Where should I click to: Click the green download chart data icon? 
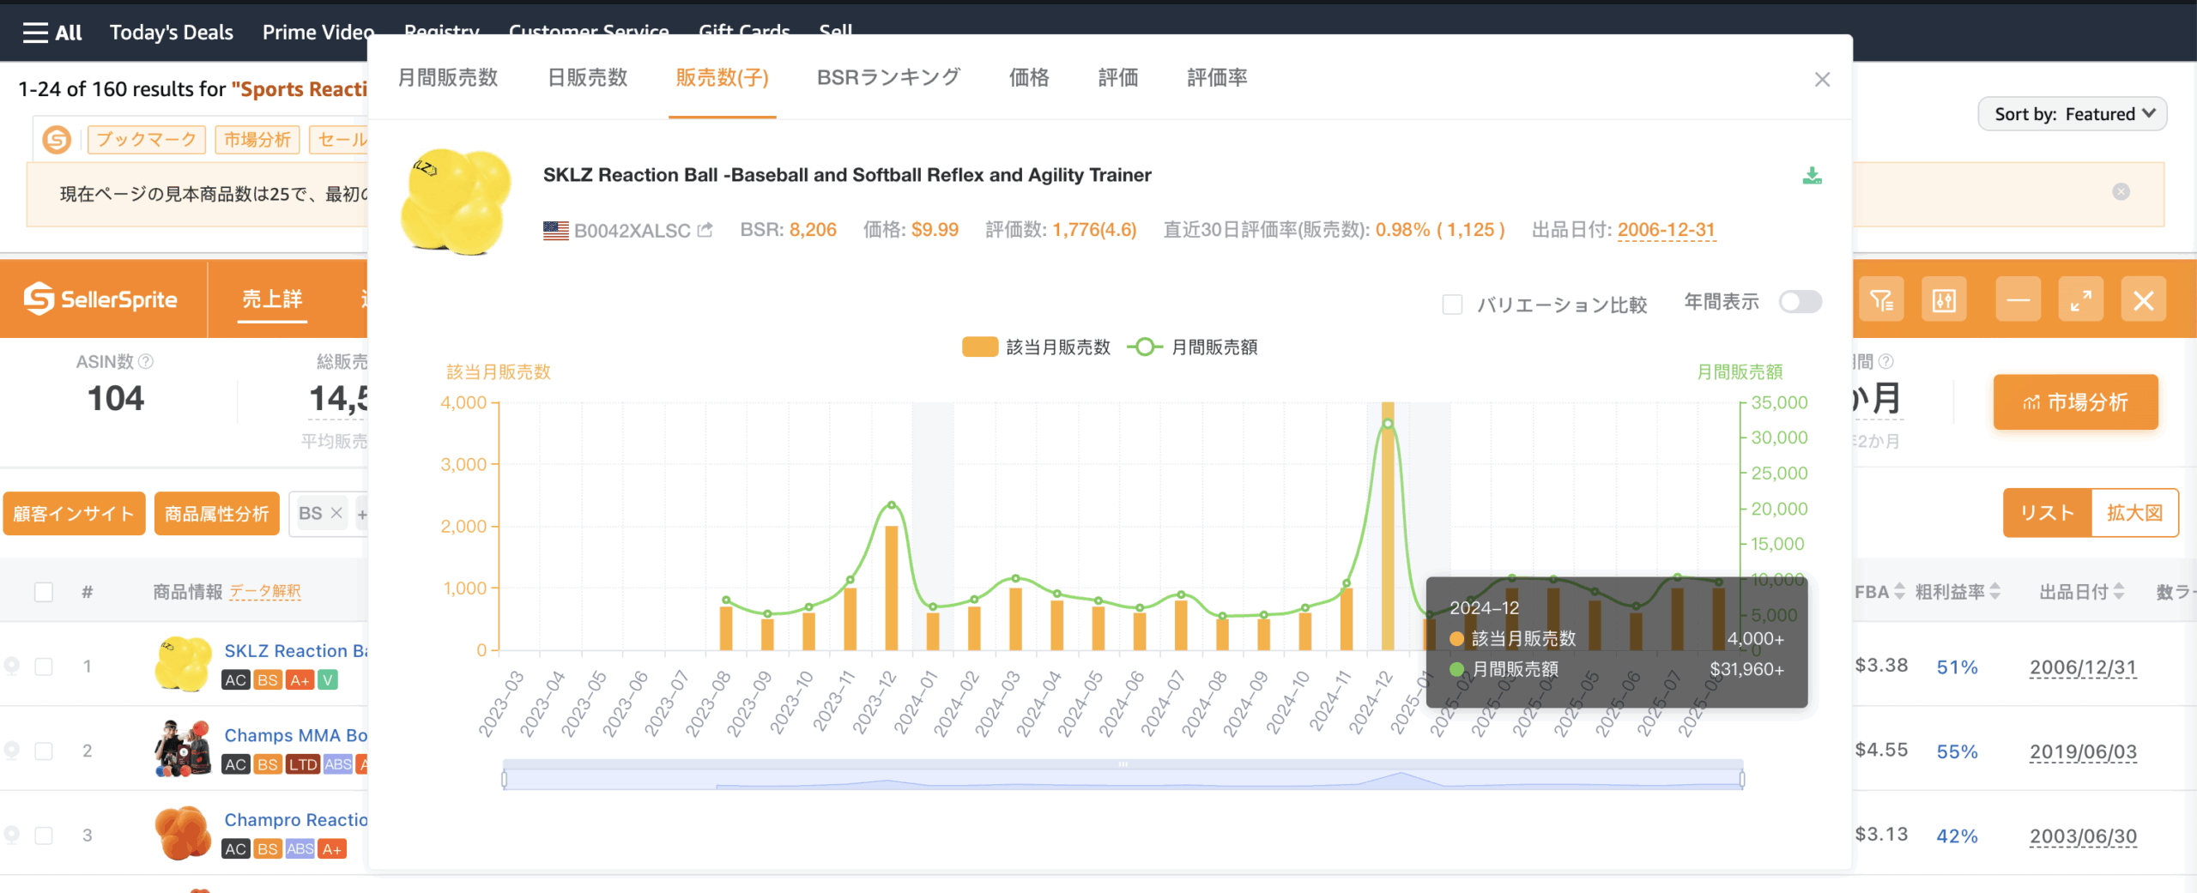click(x=1812, y=176)
